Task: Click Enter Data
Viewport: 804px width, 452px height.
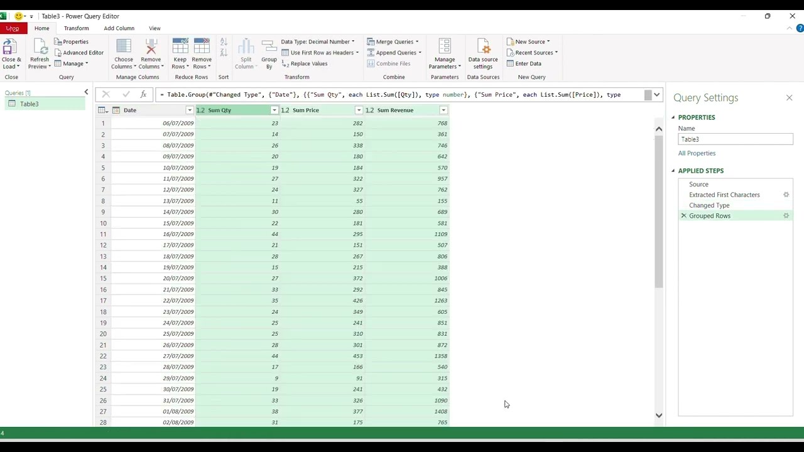Action: (524, 63)
